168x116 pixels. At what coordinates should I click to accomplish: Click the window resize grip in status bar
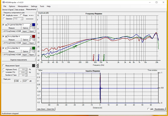(165, 113)
